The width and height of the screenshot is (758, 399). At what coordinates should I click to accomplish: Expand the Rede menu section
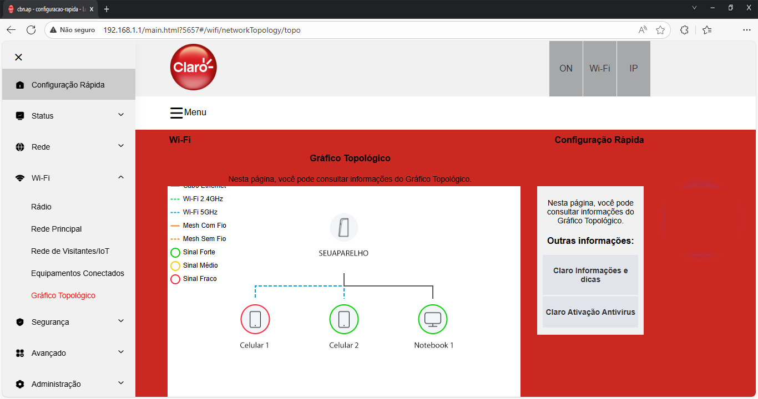point(69,147)
